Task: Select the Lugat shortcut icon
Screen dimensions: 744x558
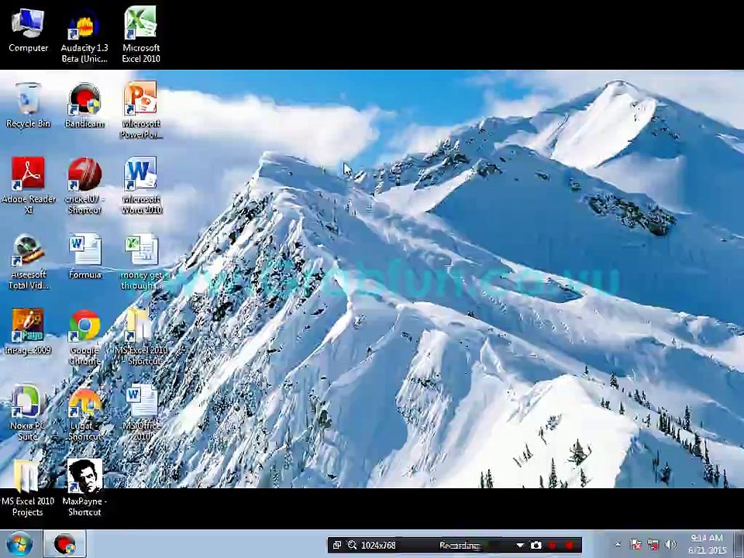Action: (84, 412)
